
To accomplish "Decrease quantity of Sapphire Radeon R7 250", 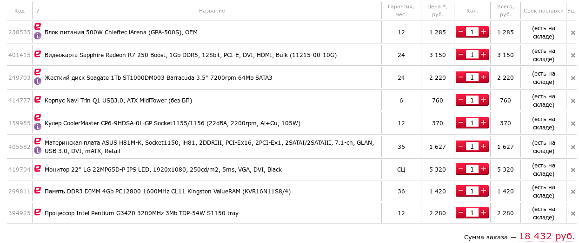I will coord(460,55).
